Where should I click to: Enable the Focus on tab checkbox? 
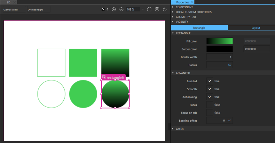(x=210, y=112)
